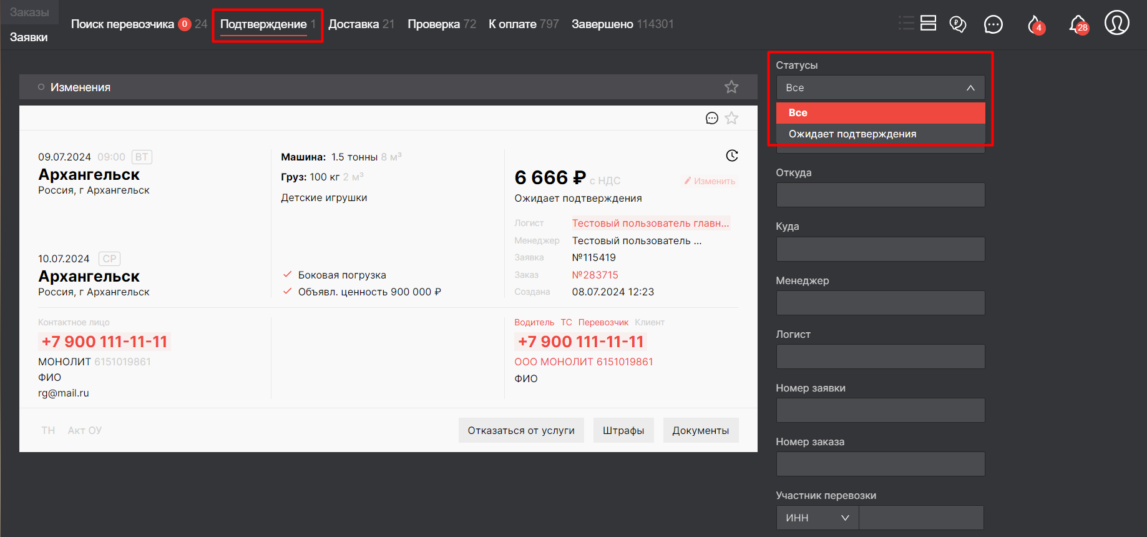Open ООО МОНОЛИТ 6151019861 carrier link
1147x537 pixels.
pyautogui.click(x=583, y=362)
